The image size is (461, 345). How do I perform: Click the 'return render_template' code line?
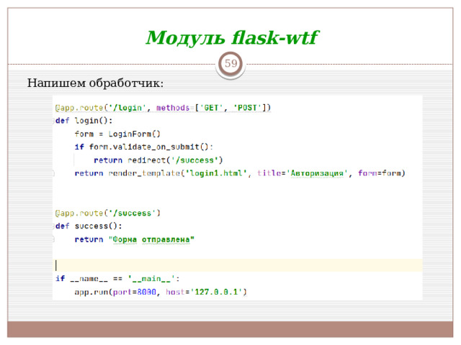pos(240,173)
